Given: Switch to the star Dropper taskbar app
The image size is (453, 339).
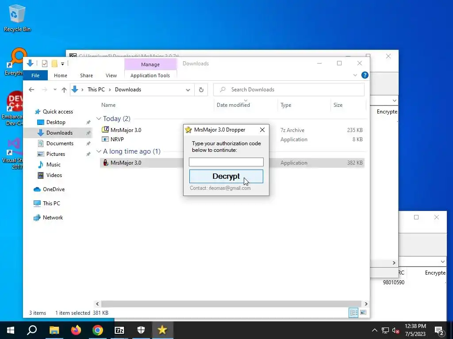Looking at the screenshot, I should pos(162,330).
